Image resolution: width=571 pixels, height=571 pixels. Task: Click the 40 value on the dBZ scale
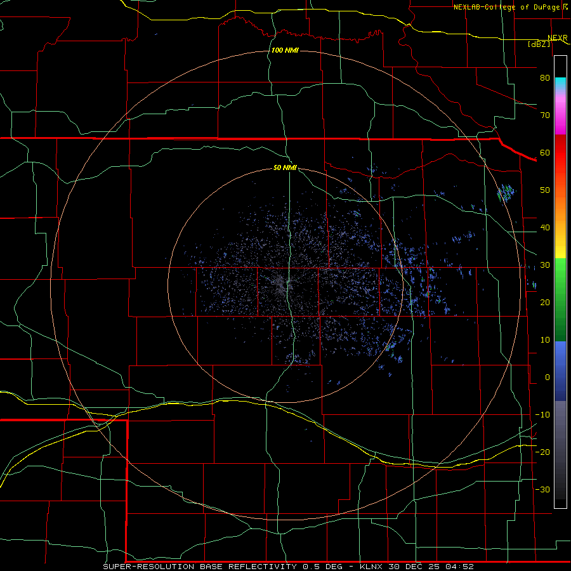[545, 228]
